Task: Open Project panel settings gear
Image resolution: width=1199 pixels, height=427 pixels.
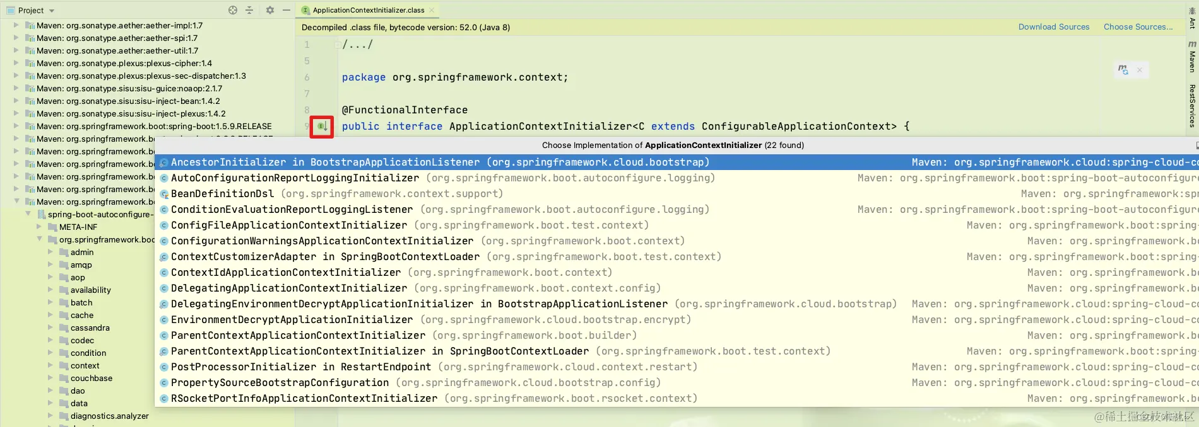Action: [x=270, y=10]
